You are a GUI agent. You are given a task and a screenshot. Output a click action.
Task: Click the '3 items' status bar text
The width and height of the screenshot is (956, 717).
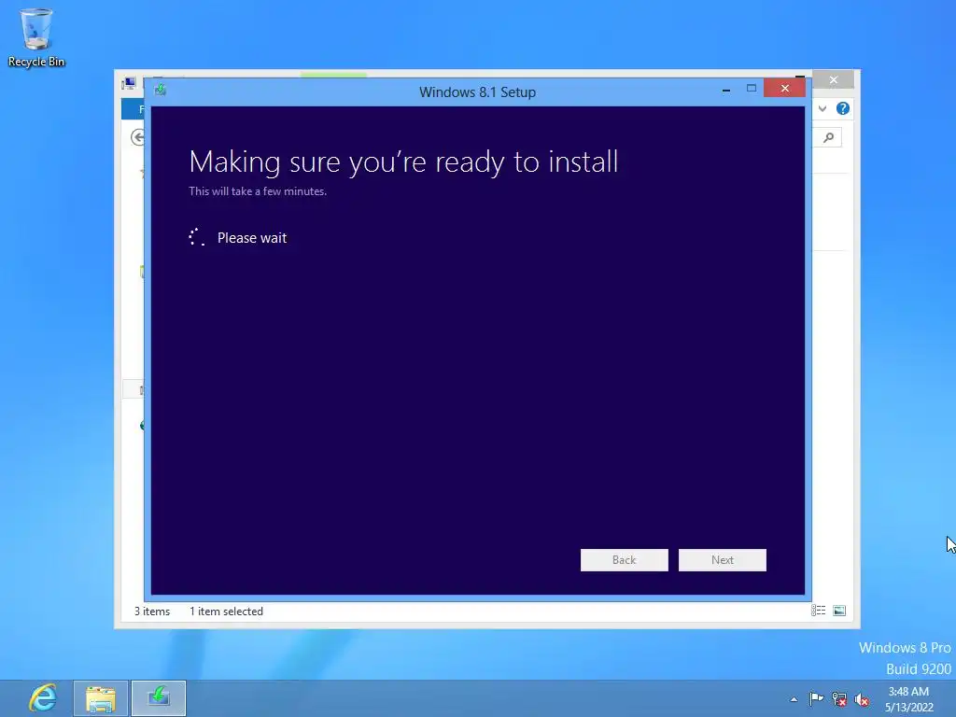[x=152, y=611]
